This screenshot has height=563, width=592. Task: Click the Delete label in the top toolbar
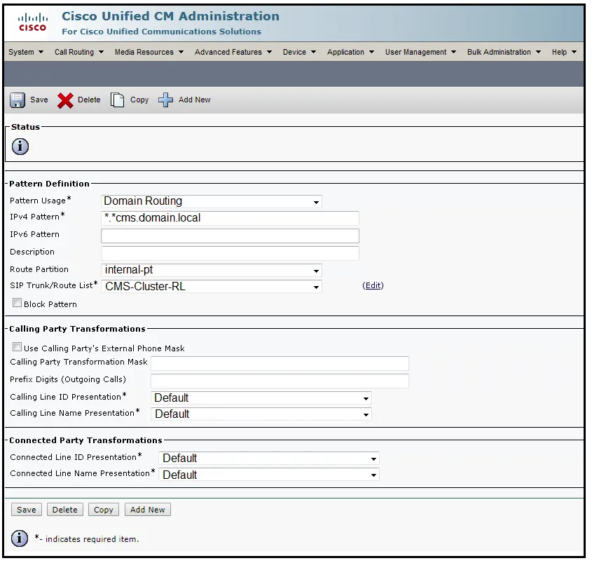click(x=89, y=100)
